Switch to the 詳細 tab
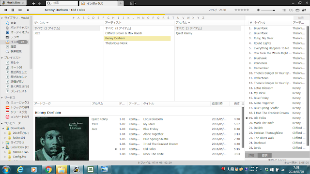This screenshot has width=310, height=174. tap(251, 155)
